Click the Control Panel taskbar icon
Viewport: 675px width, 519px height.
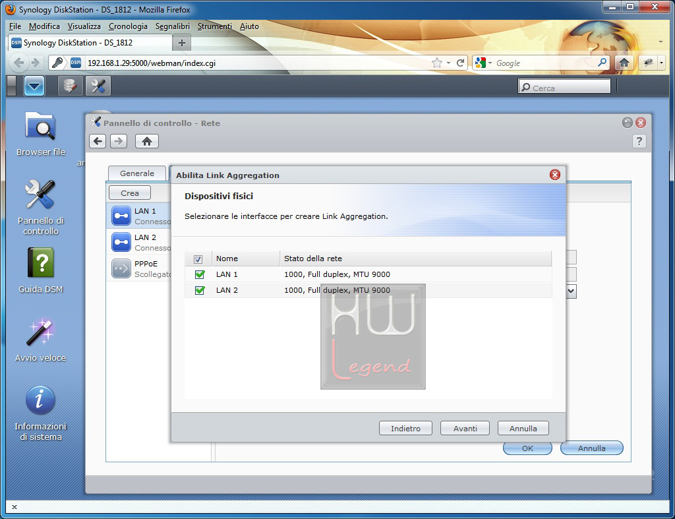tap(98, 86)
